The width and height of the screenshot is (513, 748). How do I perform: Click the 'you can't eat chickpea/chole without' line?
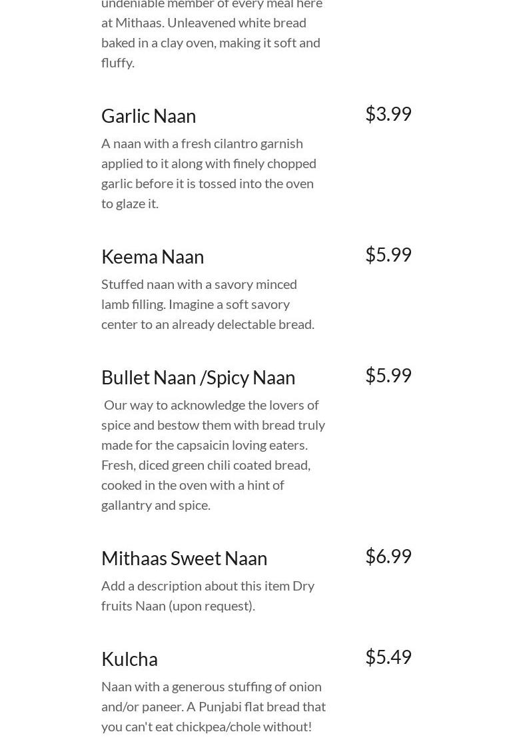click(x=207, y=727)
